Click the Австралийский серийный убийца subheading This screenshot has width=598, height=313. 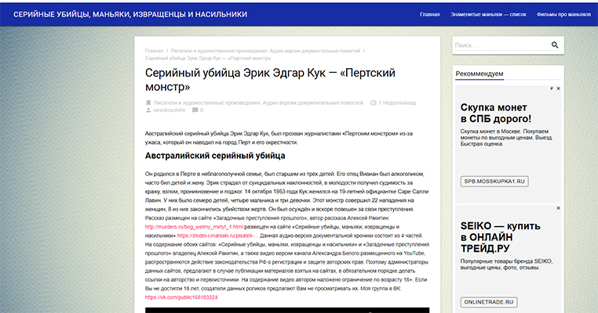(215, 156)
